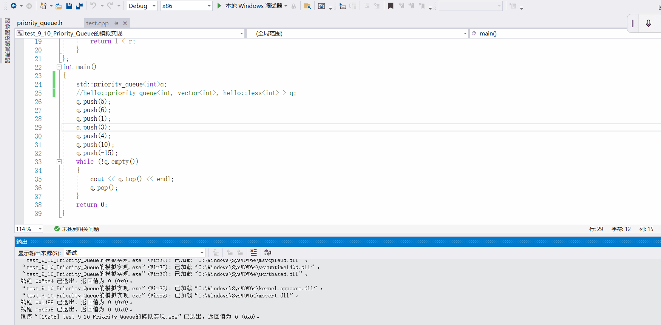Click the no issues found status indicator

(77, 229)
